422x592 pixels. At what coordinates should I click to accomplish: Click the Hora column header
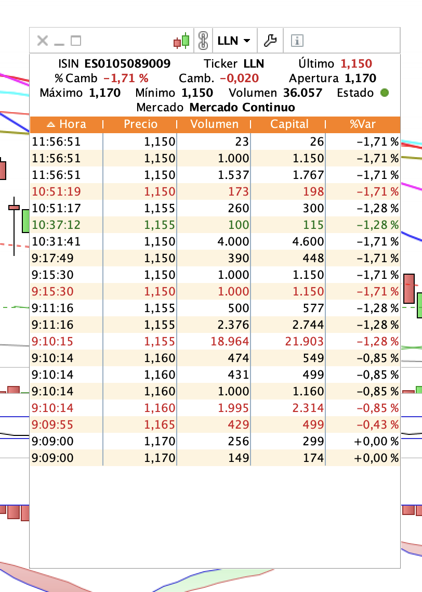[x=73, y=124]
